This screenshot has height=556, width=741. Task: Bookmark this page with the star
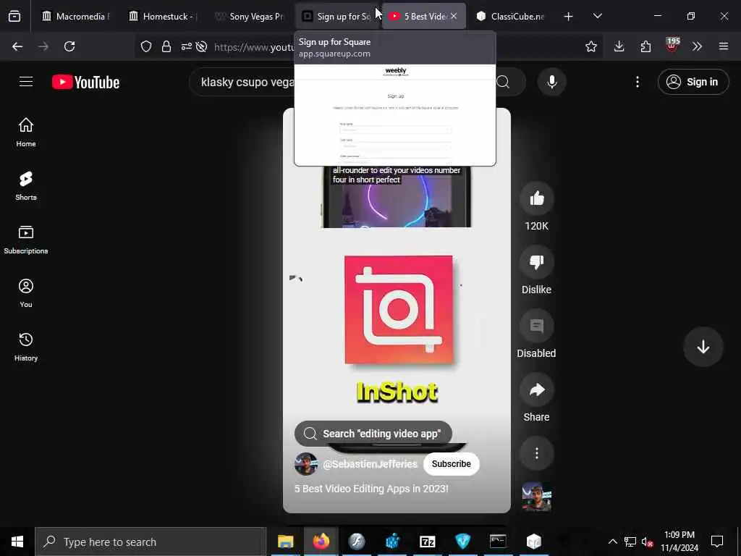pyautogui.click(x=590, y=46)
